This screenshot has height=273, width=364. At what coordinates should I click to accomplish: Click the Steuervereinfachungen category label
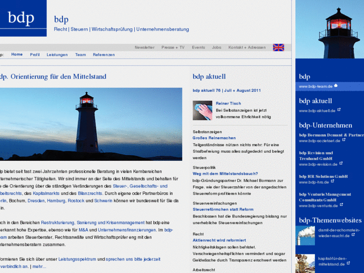[x=215, y=203]
